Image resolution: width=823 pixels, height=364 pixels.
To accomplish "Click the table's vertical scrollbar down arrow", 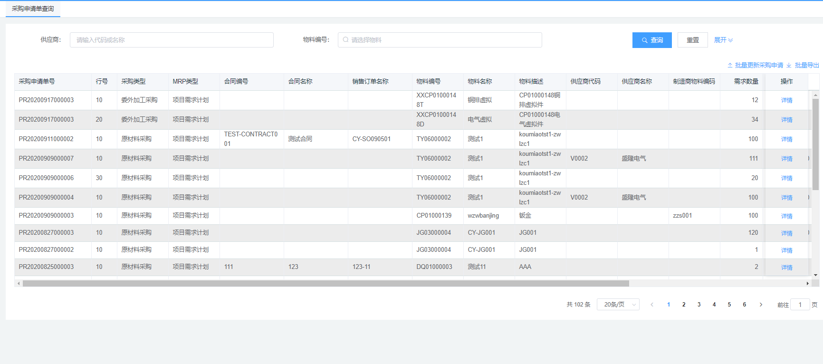I will pyautogui.click(x=815, y=275).
